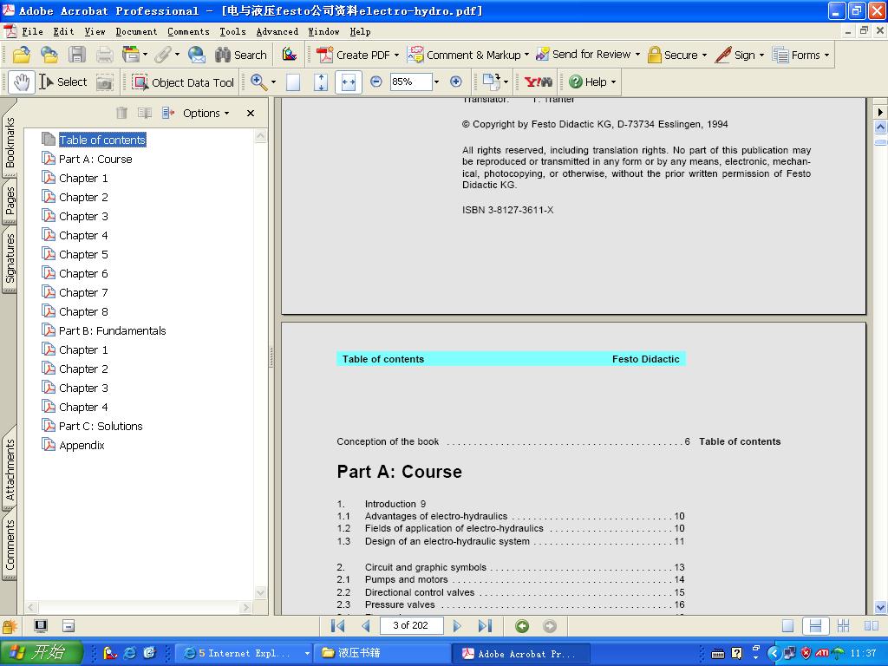Open the Send for Review dropdown
888x666 pixels.
(588, 55)
